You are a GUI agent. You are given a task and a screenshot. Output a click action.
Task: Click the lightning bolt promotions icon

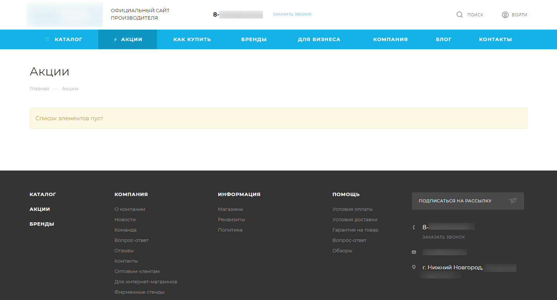[115, 40]
